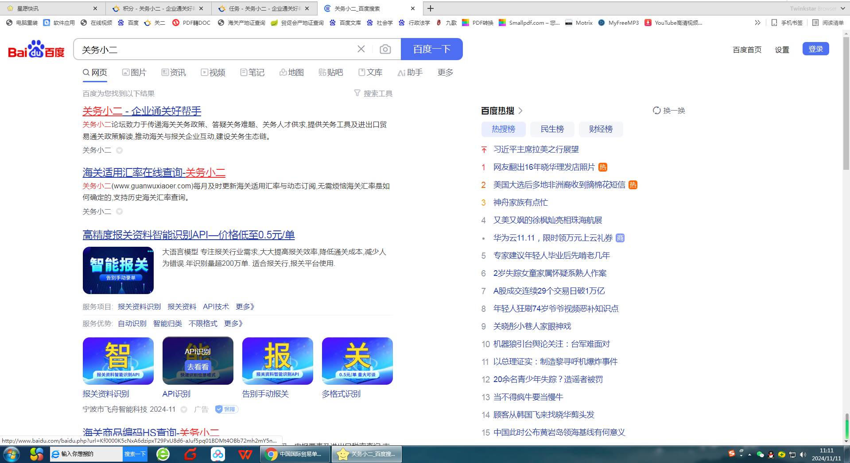Screen dimensions: 850x463
Task: Click the refresh icon beside 换一换
Action: (x=656, y=111)
